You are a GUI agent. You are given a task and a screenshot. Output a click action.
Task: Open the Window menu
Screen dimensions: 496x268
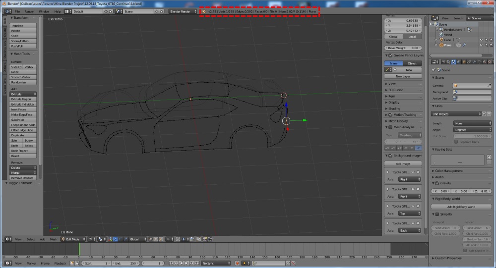(x=44, y=11)
